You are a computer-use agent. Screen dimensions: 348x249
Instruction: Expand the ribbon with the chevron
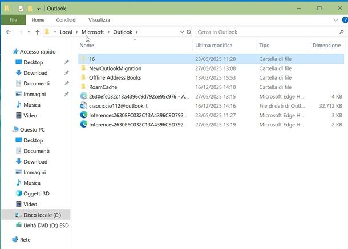pyautogui.click(x=336, y=20)
